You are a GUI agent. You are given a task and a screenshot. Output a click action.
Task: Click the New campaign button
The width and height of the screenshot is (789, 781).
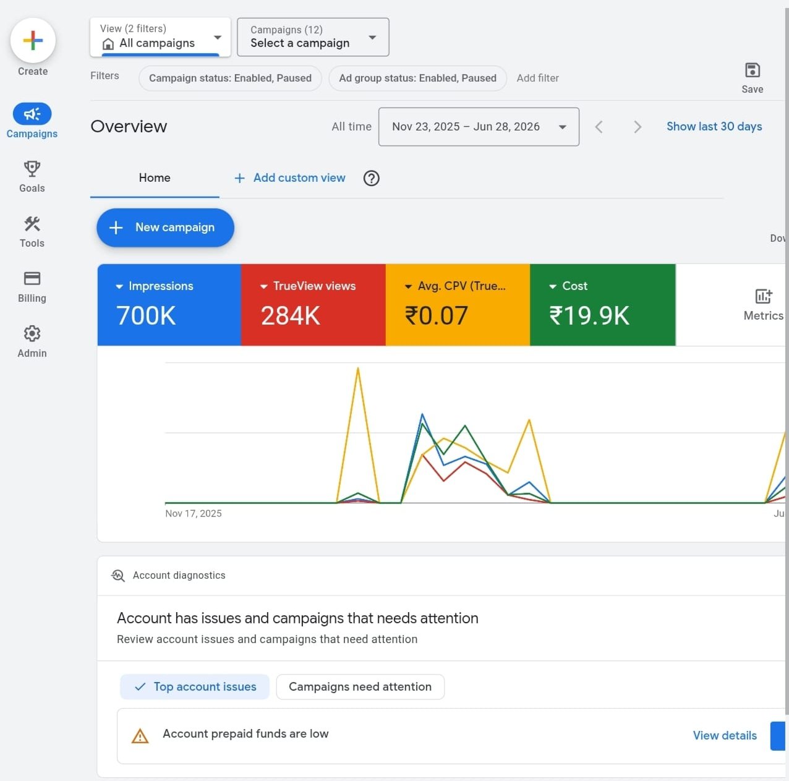tap(165, 228)
